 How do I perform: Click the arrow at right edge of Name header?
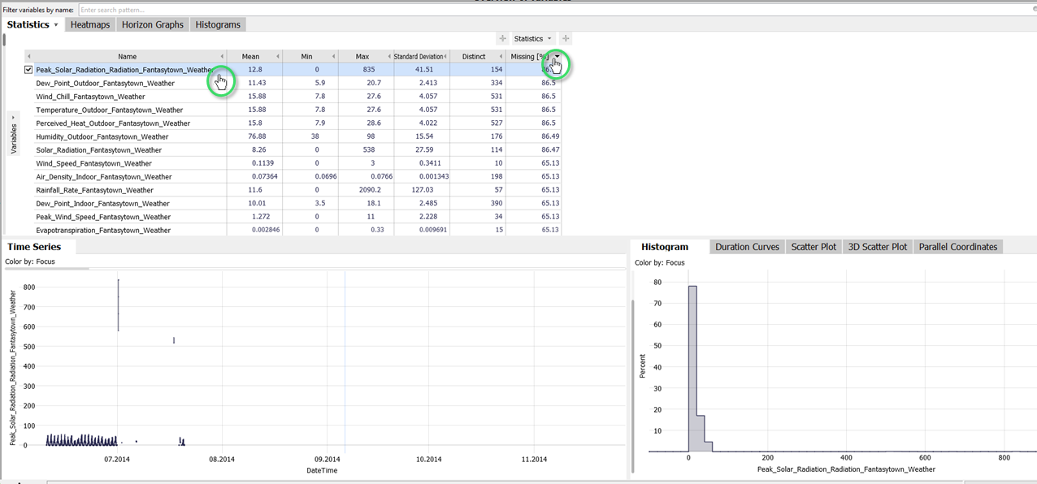(222, 57)
